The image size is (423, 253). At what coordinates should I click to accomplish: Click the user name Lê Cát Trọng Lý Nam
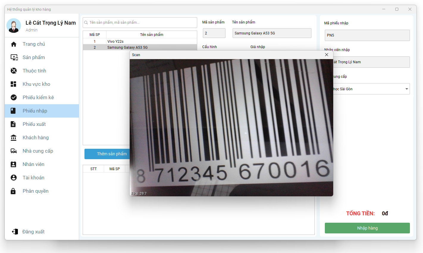[x=51, y=23]
